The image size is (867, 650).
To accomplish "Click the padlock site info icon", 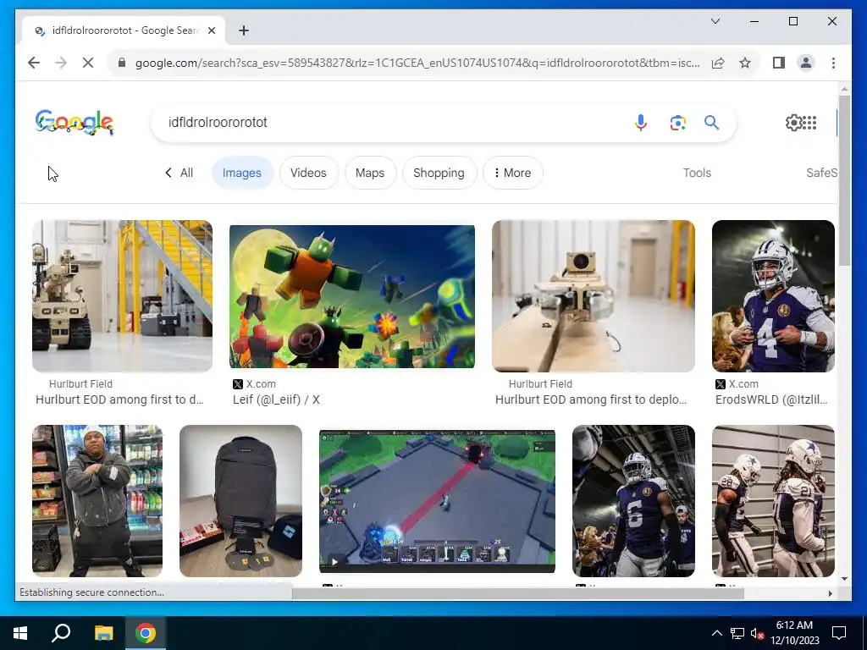I will tap(122, 63).
